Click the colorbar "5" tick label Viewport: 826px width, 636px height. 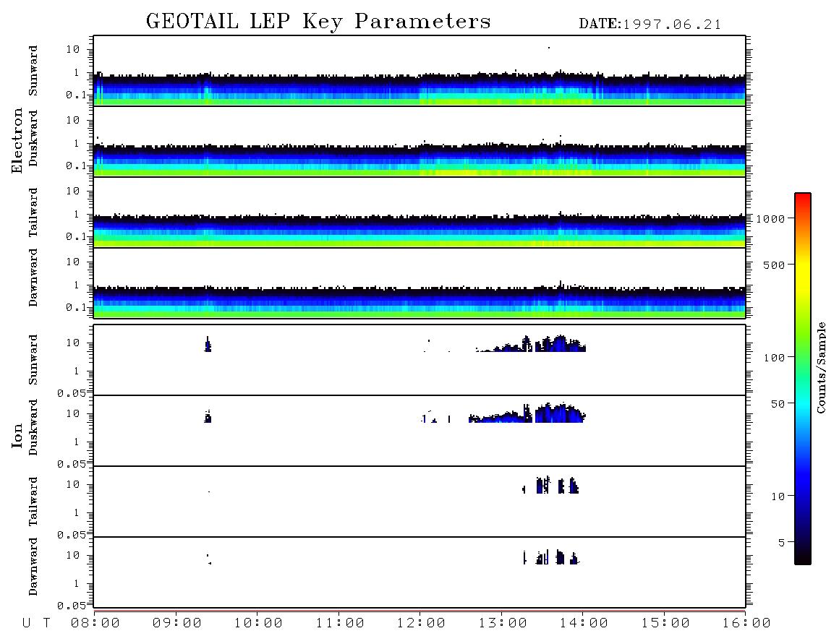click(782, 543)
